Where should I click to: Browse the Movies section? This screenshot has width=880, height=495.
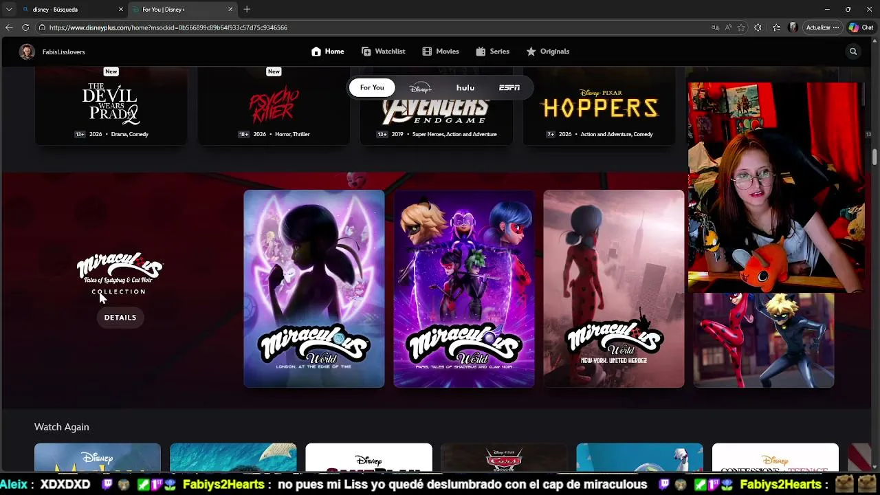441,52
